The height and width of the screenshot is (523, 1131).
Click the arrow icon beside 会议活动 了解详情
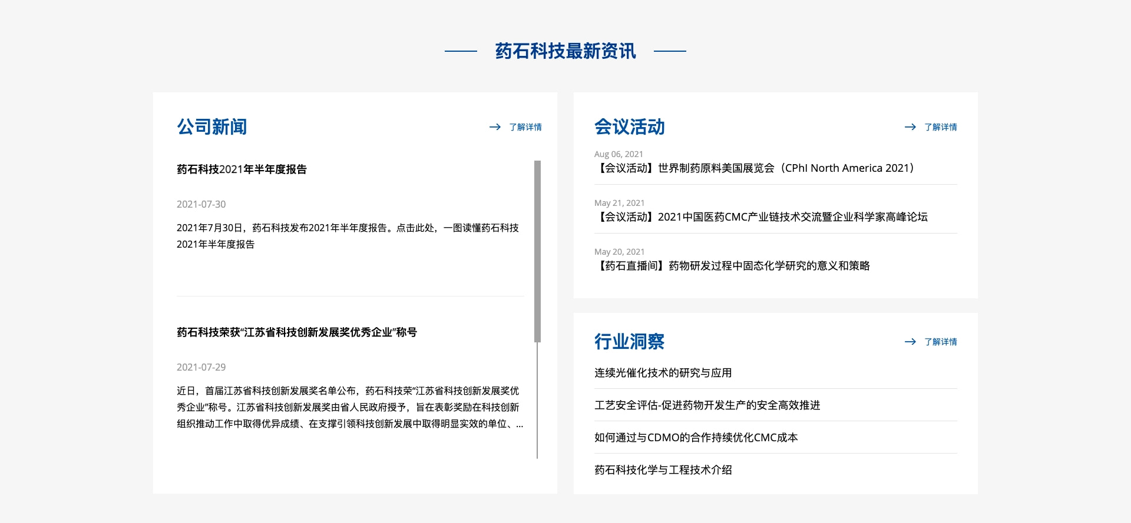(910, 127)
